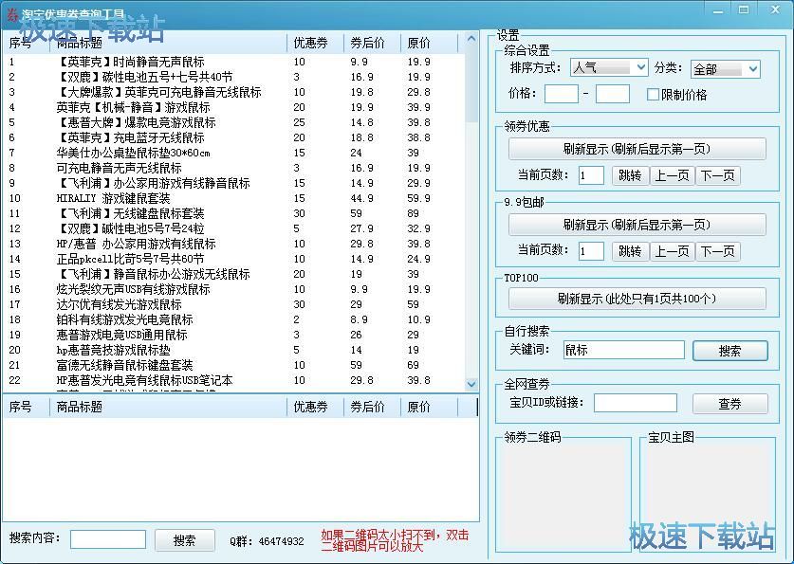Select row 铂科有线游戏发光电竞鼠标
The height and width of the screenshot is (564, 794).
(x=234, y=319)
